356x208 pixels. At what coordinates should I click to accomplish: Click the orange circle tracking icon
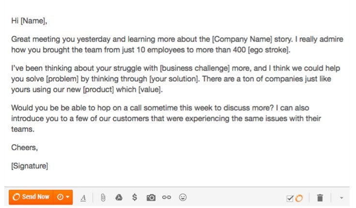point(299,198)
